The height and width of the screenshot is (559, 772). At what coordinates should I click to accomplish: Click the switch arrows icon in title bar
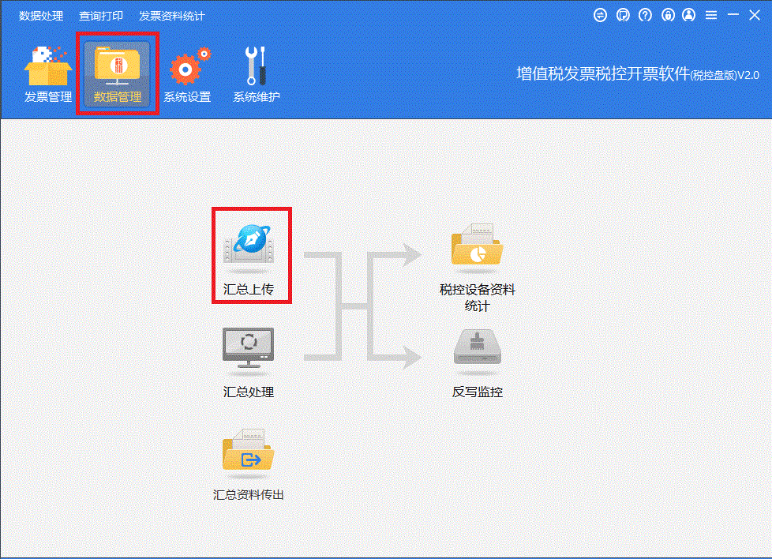[x=600, y=15]
